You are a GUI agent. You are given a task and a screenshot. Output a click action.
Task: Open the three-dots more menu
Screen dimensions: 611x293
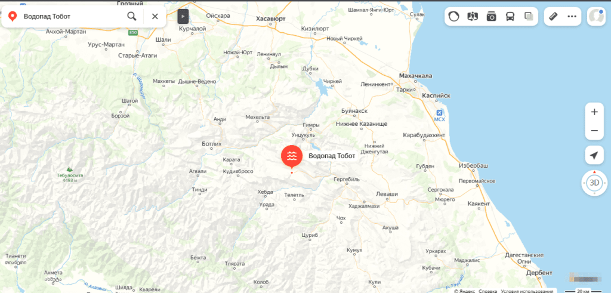click(x=572, y=16)
